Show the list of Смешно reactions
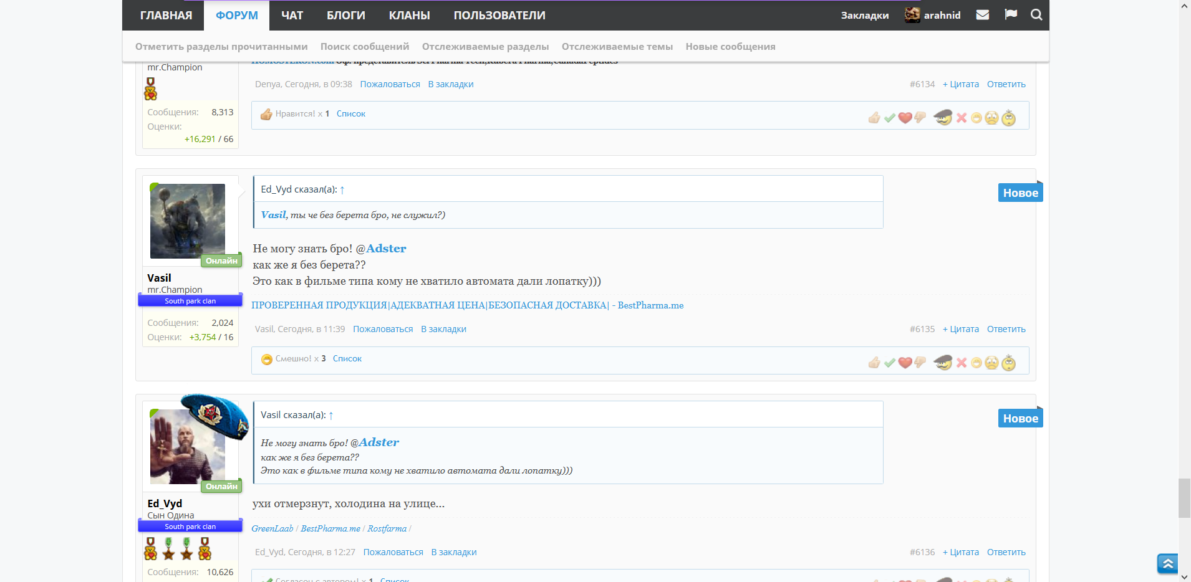Screen dimensions: 1191x582 pyautogui.click(x=347, y=359)
